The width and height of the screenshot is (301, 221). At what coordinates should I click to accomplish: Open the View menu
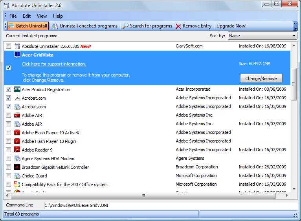pyautogui.click(x=42, y=16)
